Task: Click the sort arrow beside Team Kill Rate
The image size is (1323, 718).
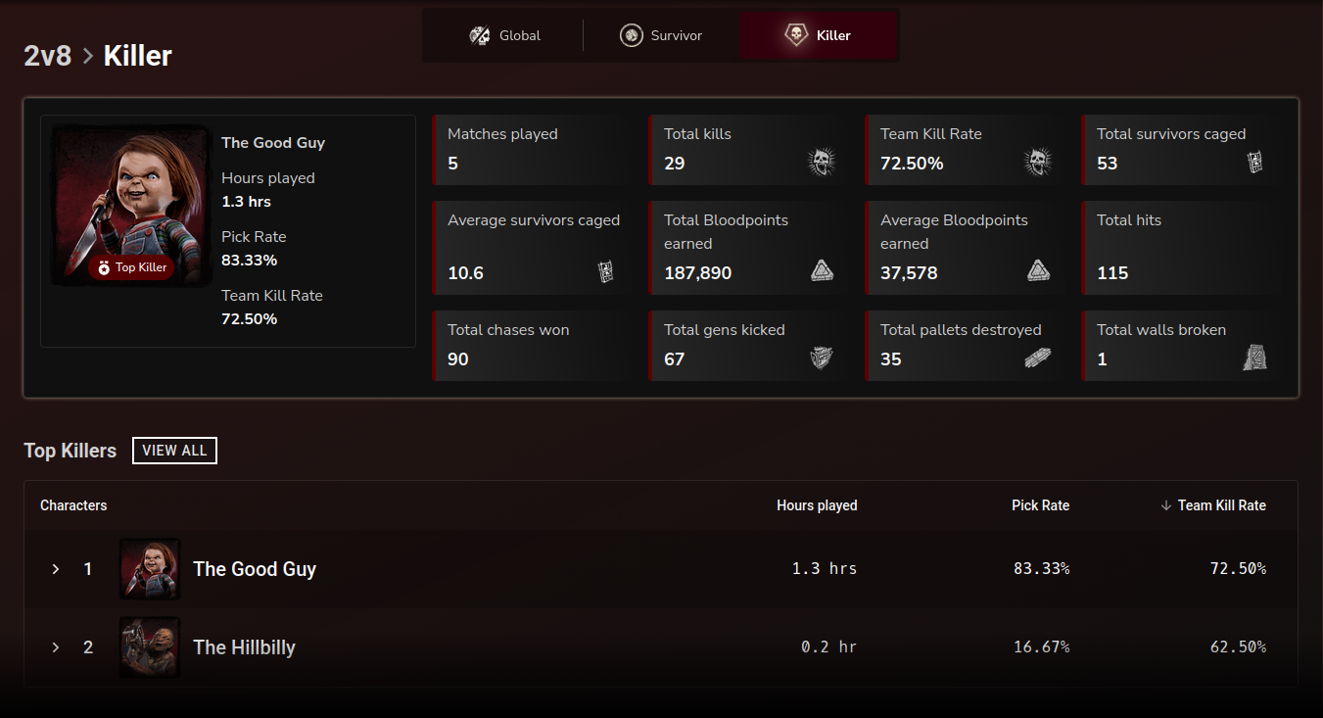Action: [x=1165, y=505]
